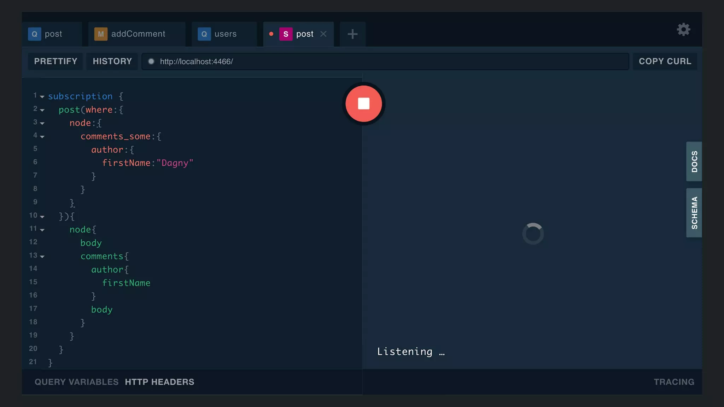
Task: Click endpoint status dot in URL bar
Action: click(x=151, y=61)
